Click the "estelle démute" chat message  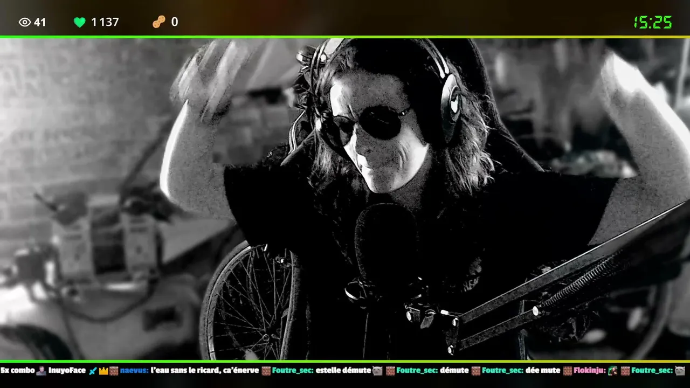[x=343, y=371]
